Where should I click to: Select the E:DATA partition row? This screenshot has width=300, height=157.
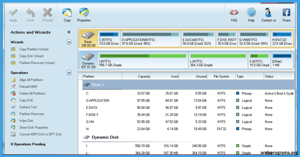[188, 108]
